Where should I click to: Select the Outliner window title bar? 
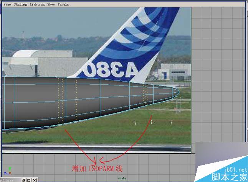click(x=10, y=180)
